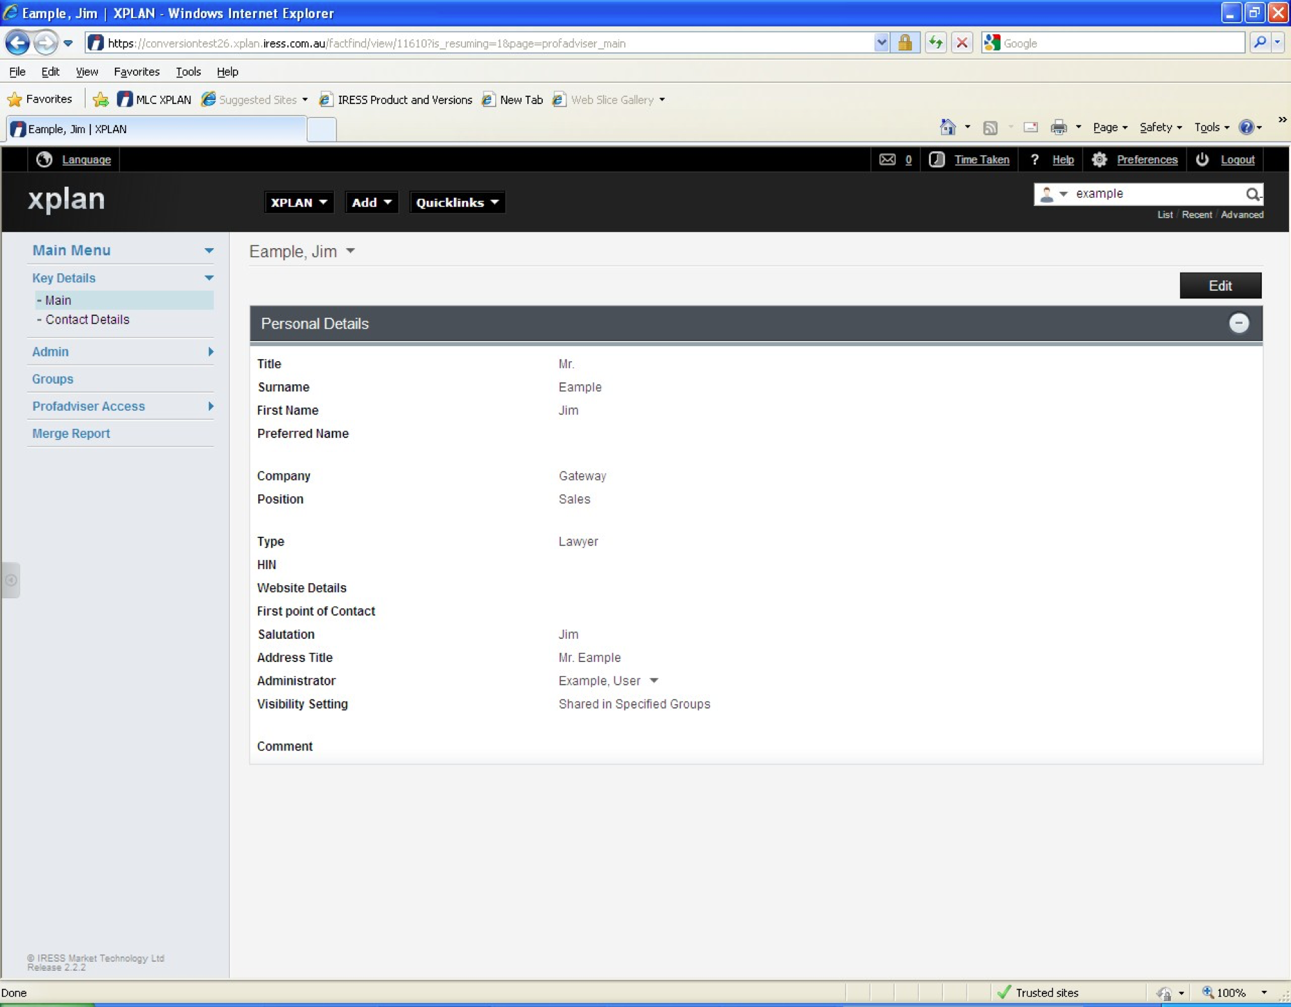Screen dimensions: 1291x1007
Task: Click the Preferences gear icon
Action: click(x=1099, y=160)
